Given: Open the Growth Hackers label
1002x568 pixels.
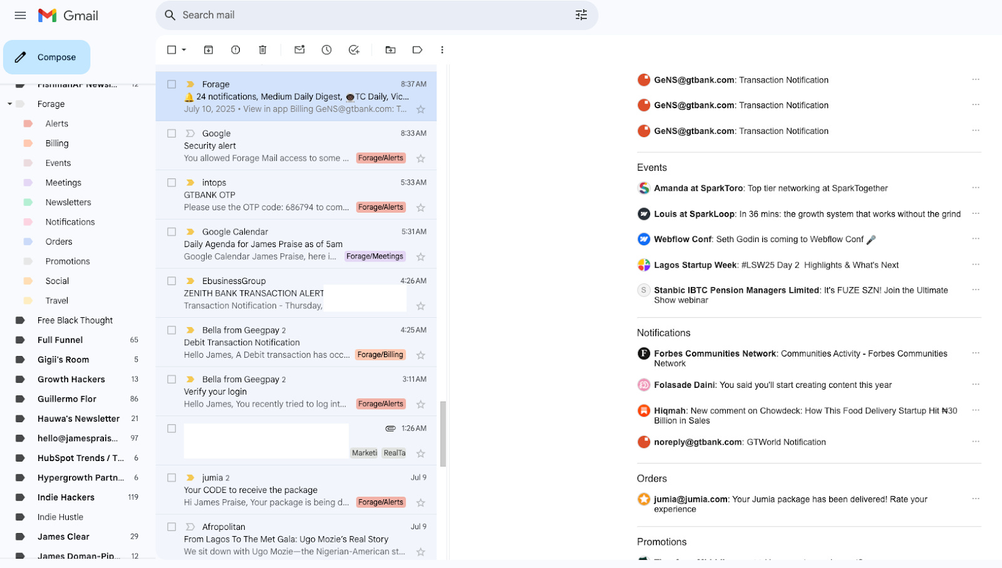Looking at the screenshot, I should (71, 379).
